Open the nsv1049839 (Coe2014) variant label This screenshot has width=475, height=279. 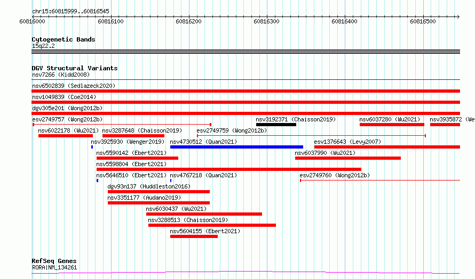pyautogui.click(x=64, y=97)
